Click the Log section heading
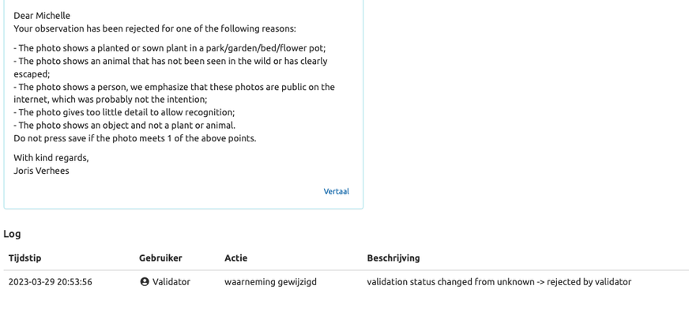689x316 pixels. (12, 234)
